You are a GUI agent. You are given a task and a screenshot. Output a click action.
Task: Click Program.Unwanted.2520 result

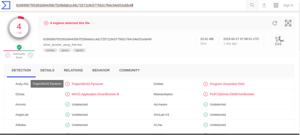tap(227, 84)
